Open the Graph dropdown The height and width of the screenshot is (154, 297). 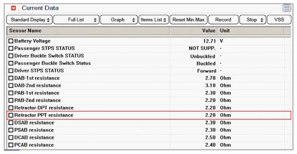[119, 19]
